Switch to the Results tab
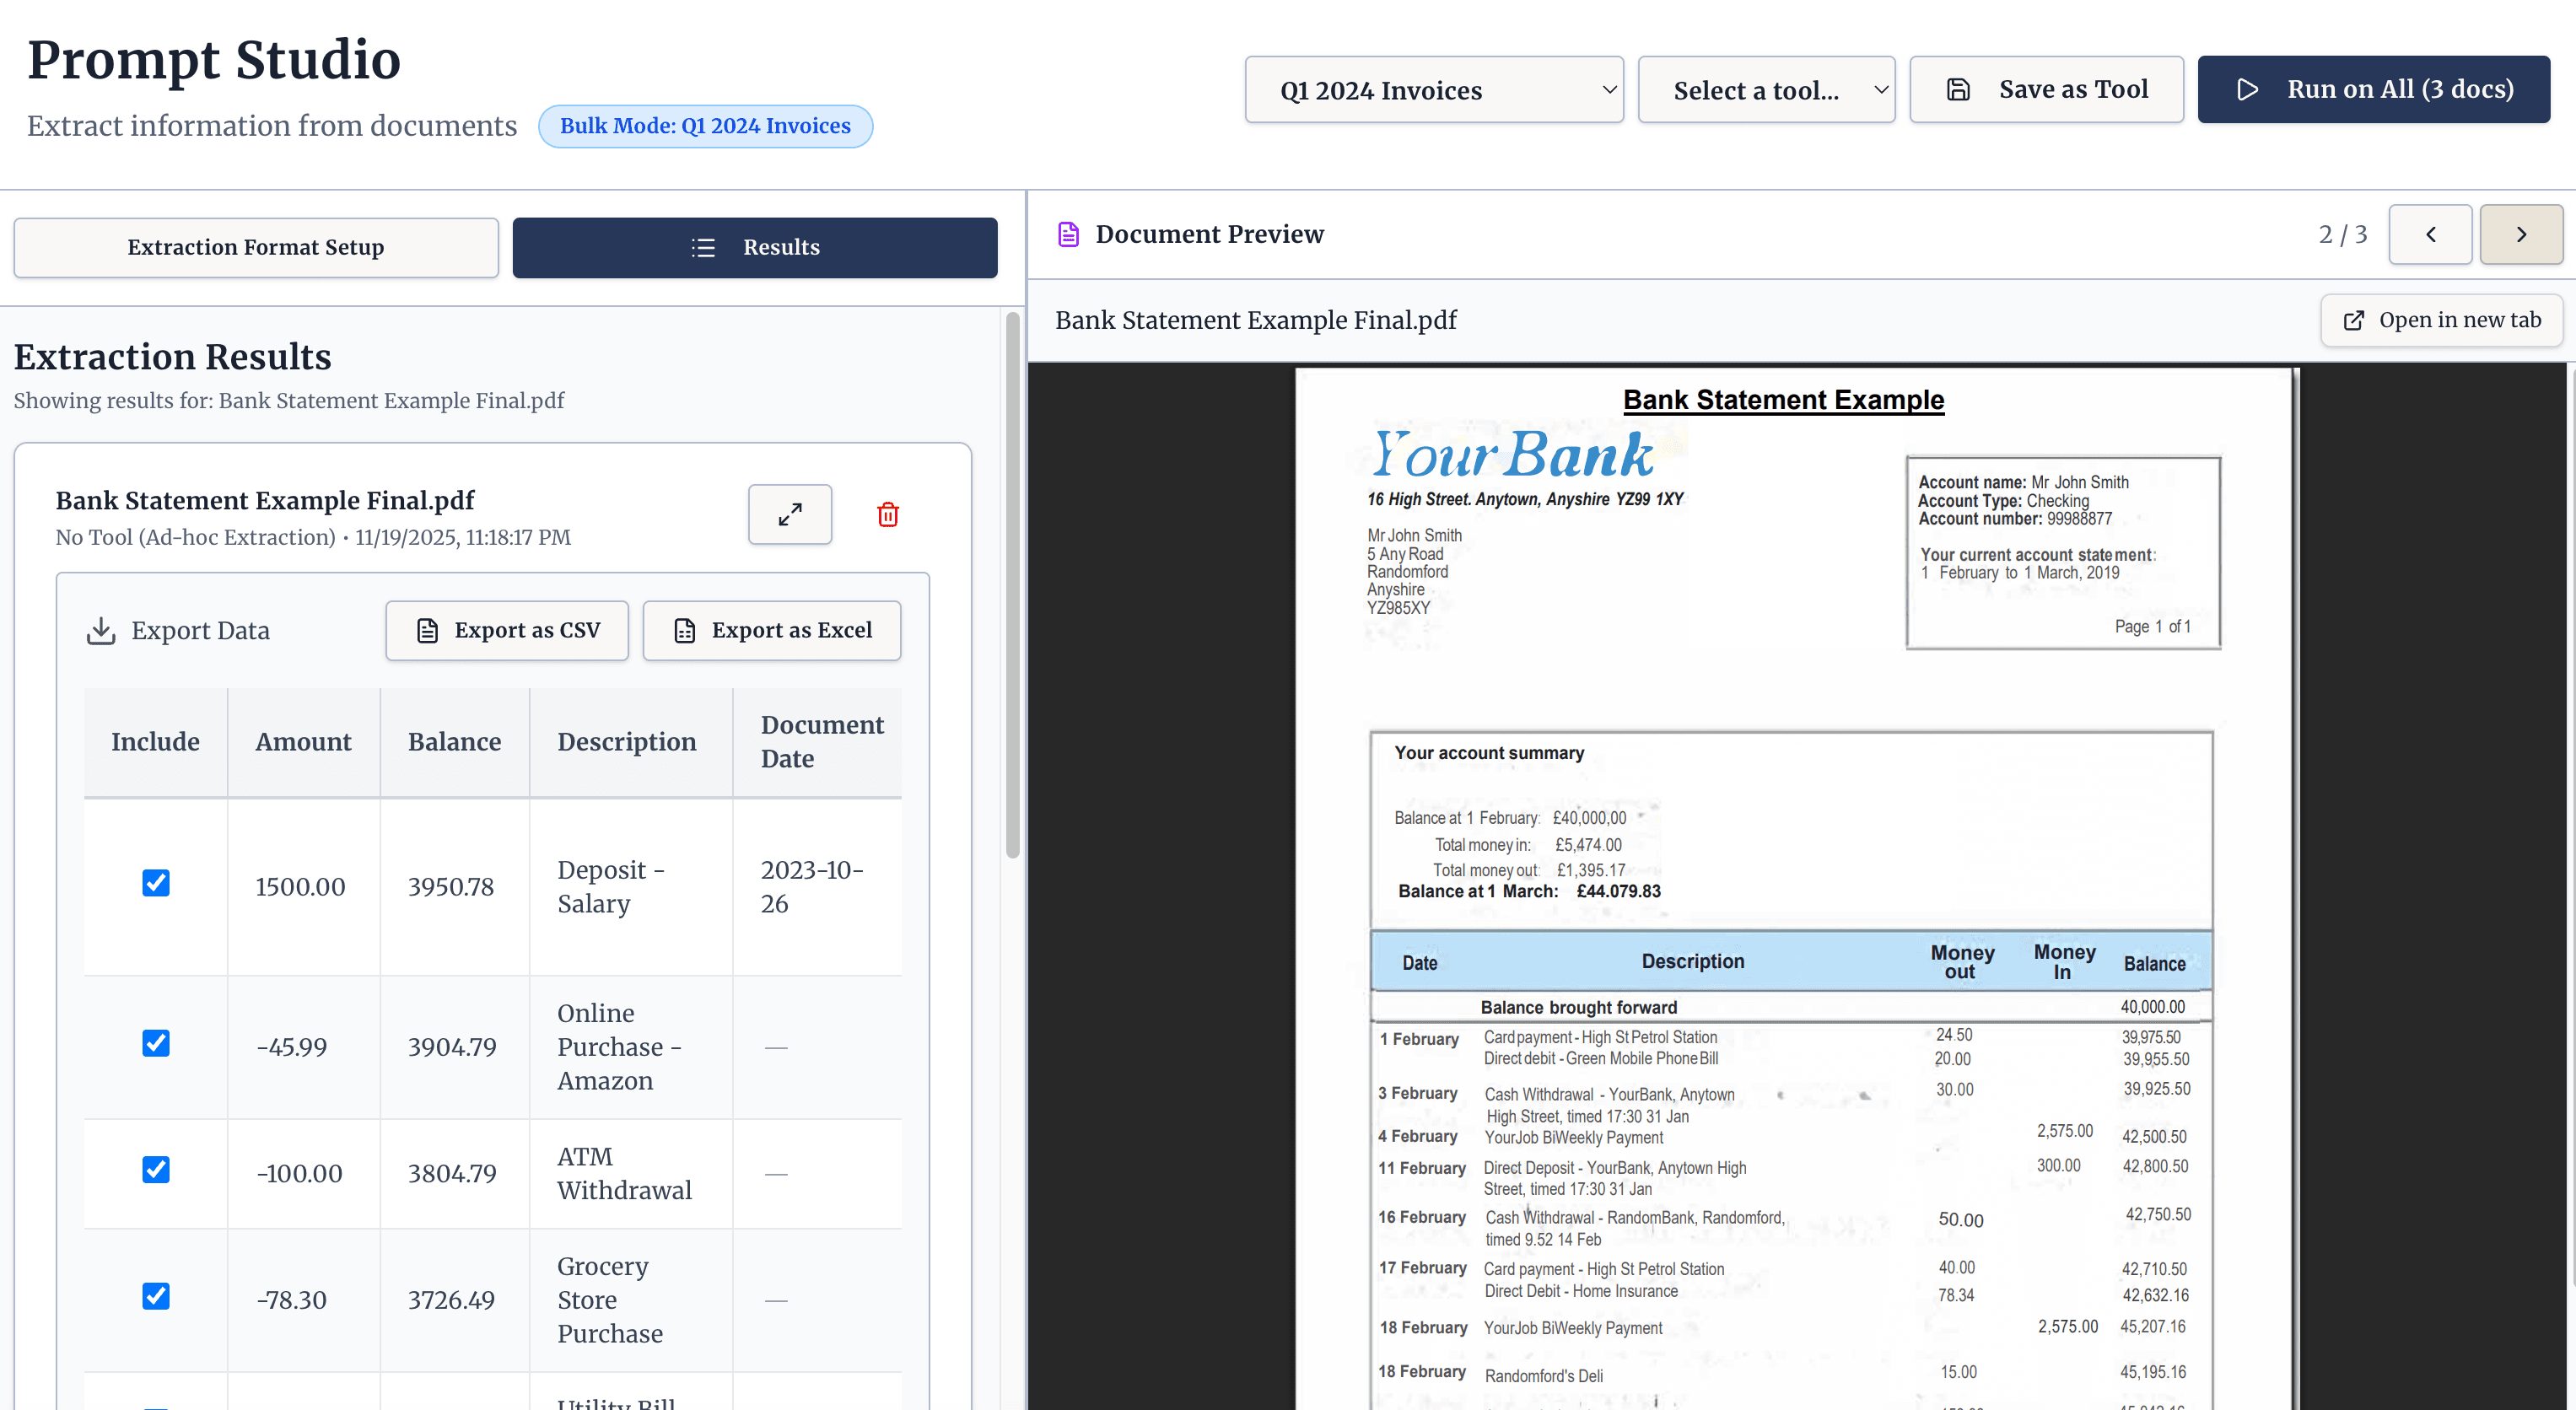The image size is (2576, 1410). pyautogui.click(x=781, y=247)
